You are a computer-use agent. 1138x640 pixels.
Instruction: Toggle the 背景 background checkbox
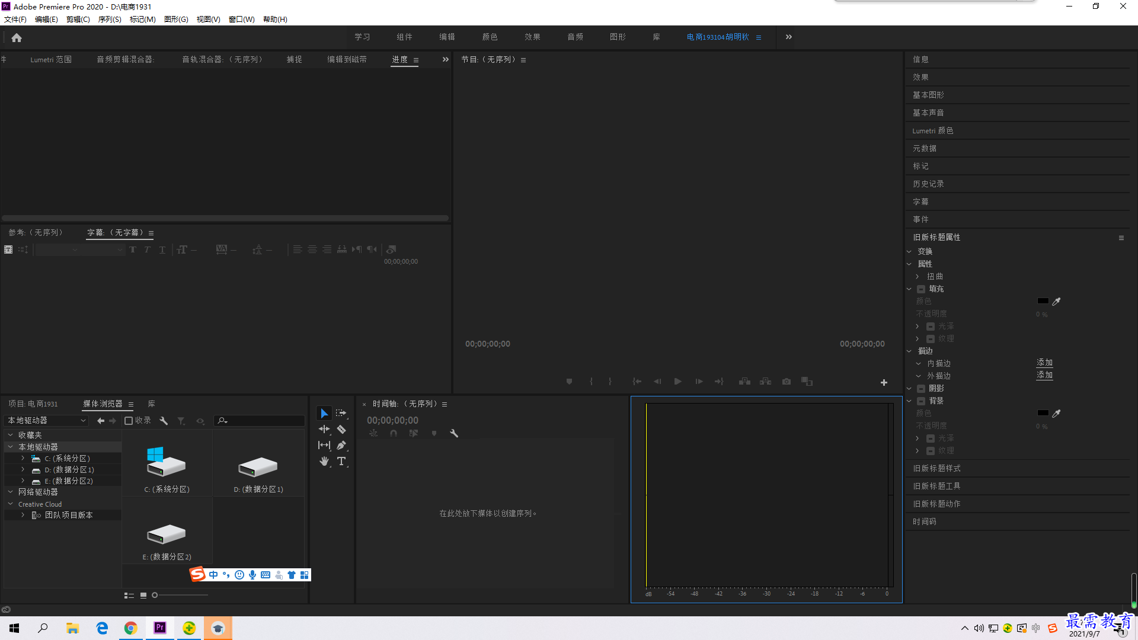coord(921,401)
